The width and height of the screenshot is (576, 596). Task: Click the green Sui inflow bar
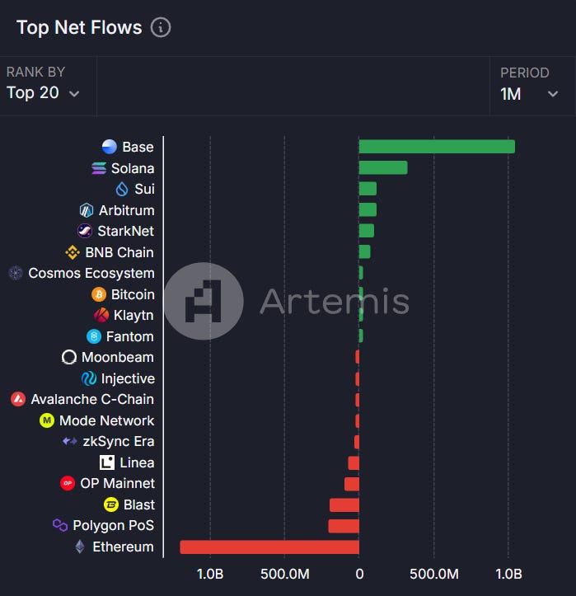(x=368, y=189)
